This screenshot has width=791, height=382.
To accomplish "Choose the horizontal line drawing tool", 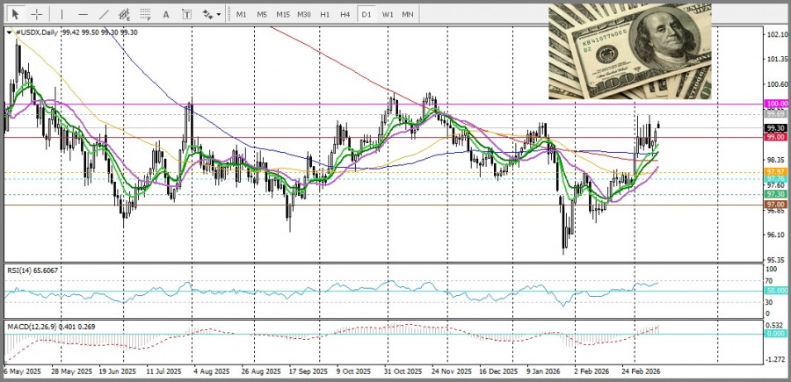I will pos(83,14).
